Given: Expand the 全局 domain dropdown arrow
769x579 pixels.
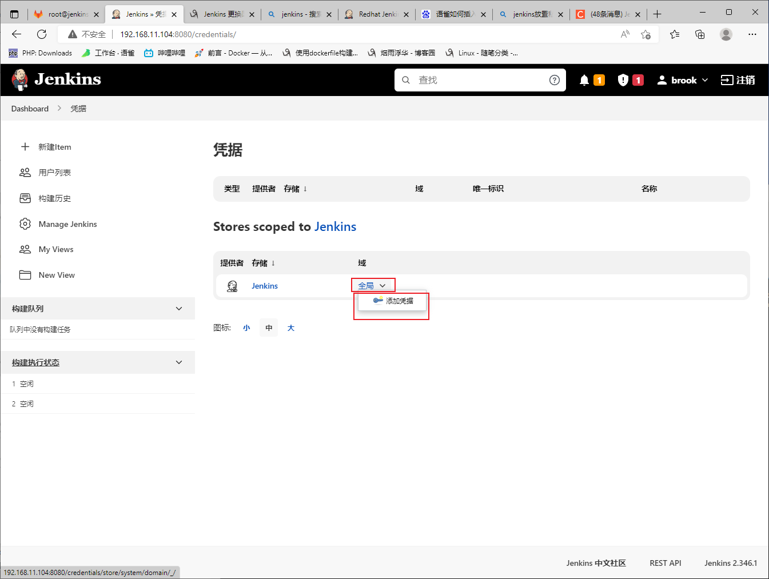Looking at the screenshot, I should click(x=382, y=286).
